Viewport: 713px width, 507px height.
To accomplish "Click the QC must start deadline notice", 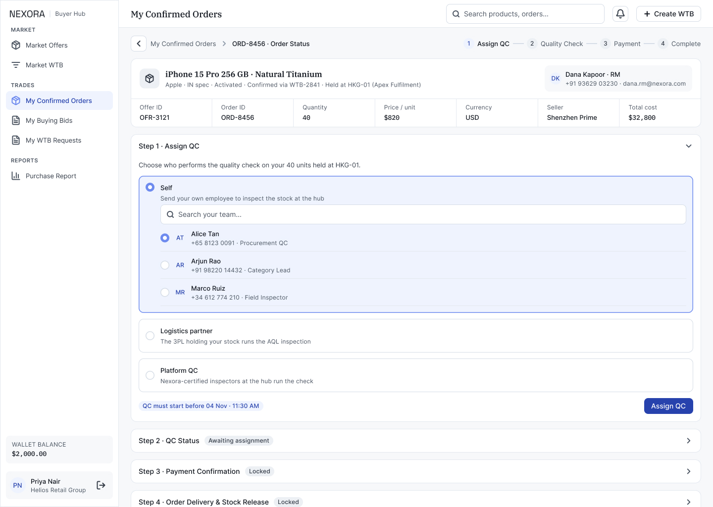I will click(201, 406).
